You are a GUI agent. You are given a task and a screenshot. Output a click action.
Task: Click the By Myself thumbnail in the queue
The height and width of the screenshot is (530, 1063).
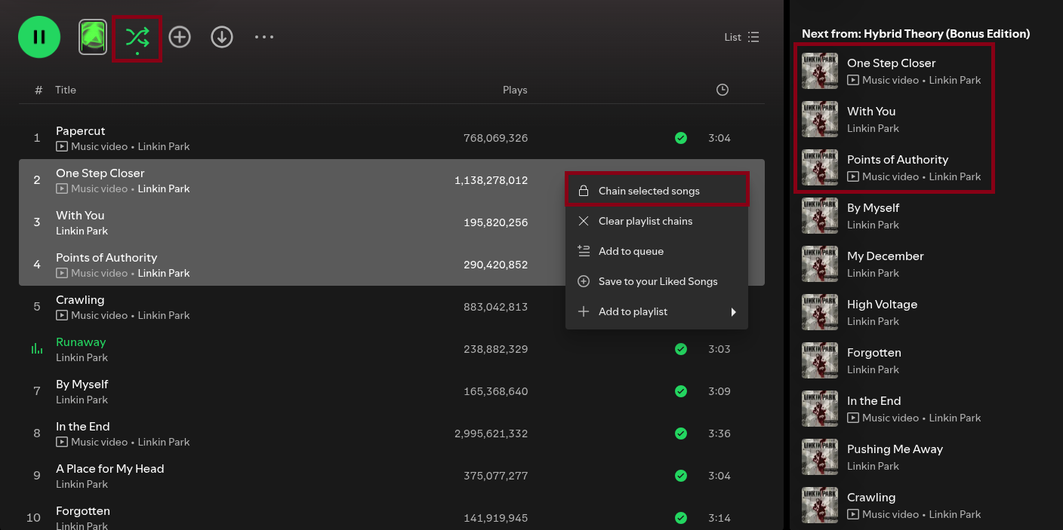click(x=820, y=216)
